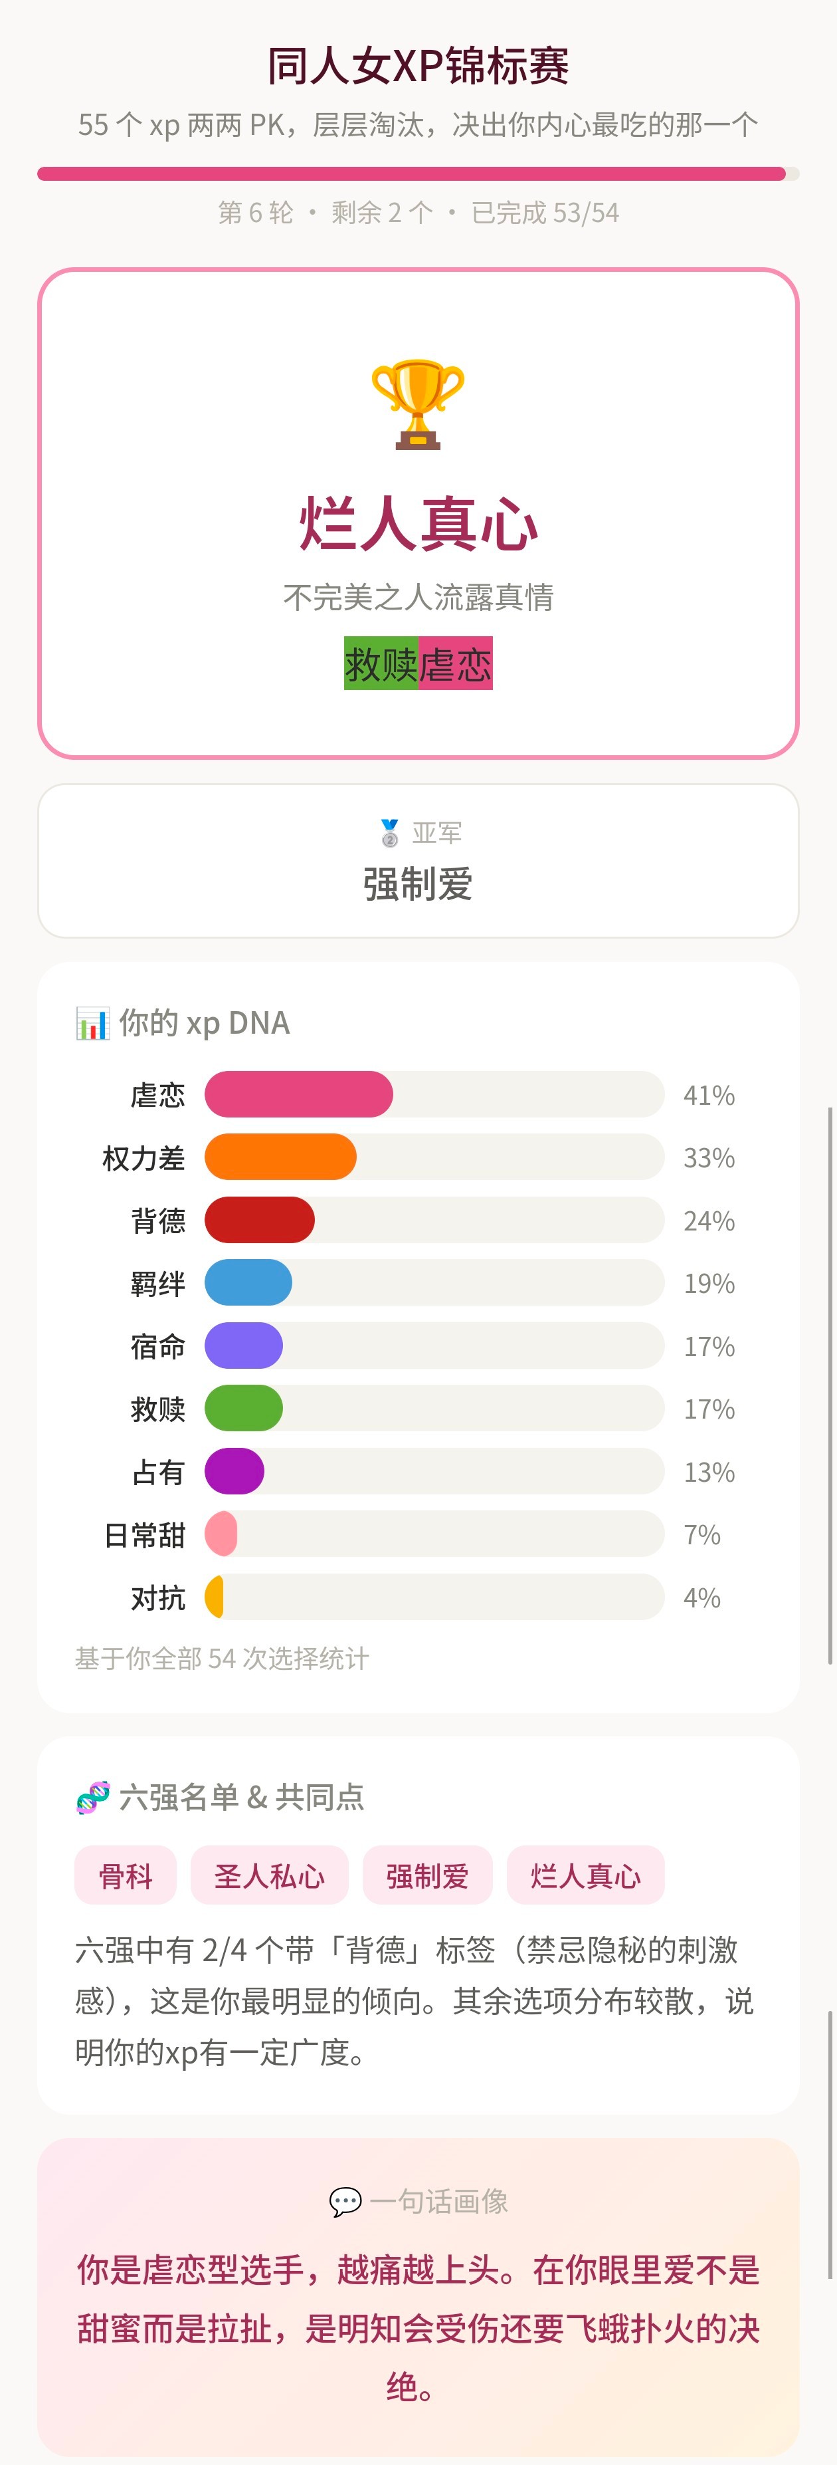Click the 强制爱 chip in the top-six list
Screen dimensions: 837x2465
(x=428, y=1875)
